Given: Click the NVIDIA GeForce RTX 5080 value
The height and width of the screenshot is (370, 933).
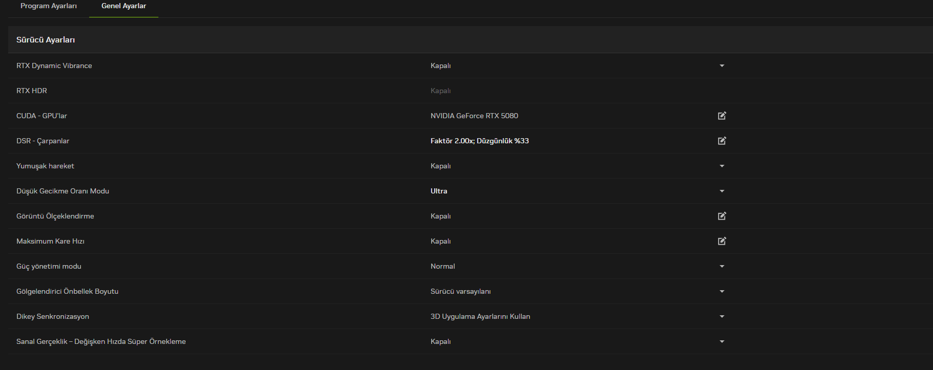Looking at the screenshot, I should (x=474, y=116).
